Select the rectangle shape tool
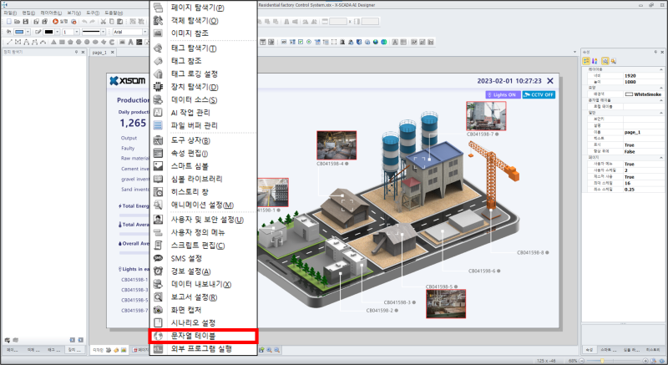 pos(62,42)
